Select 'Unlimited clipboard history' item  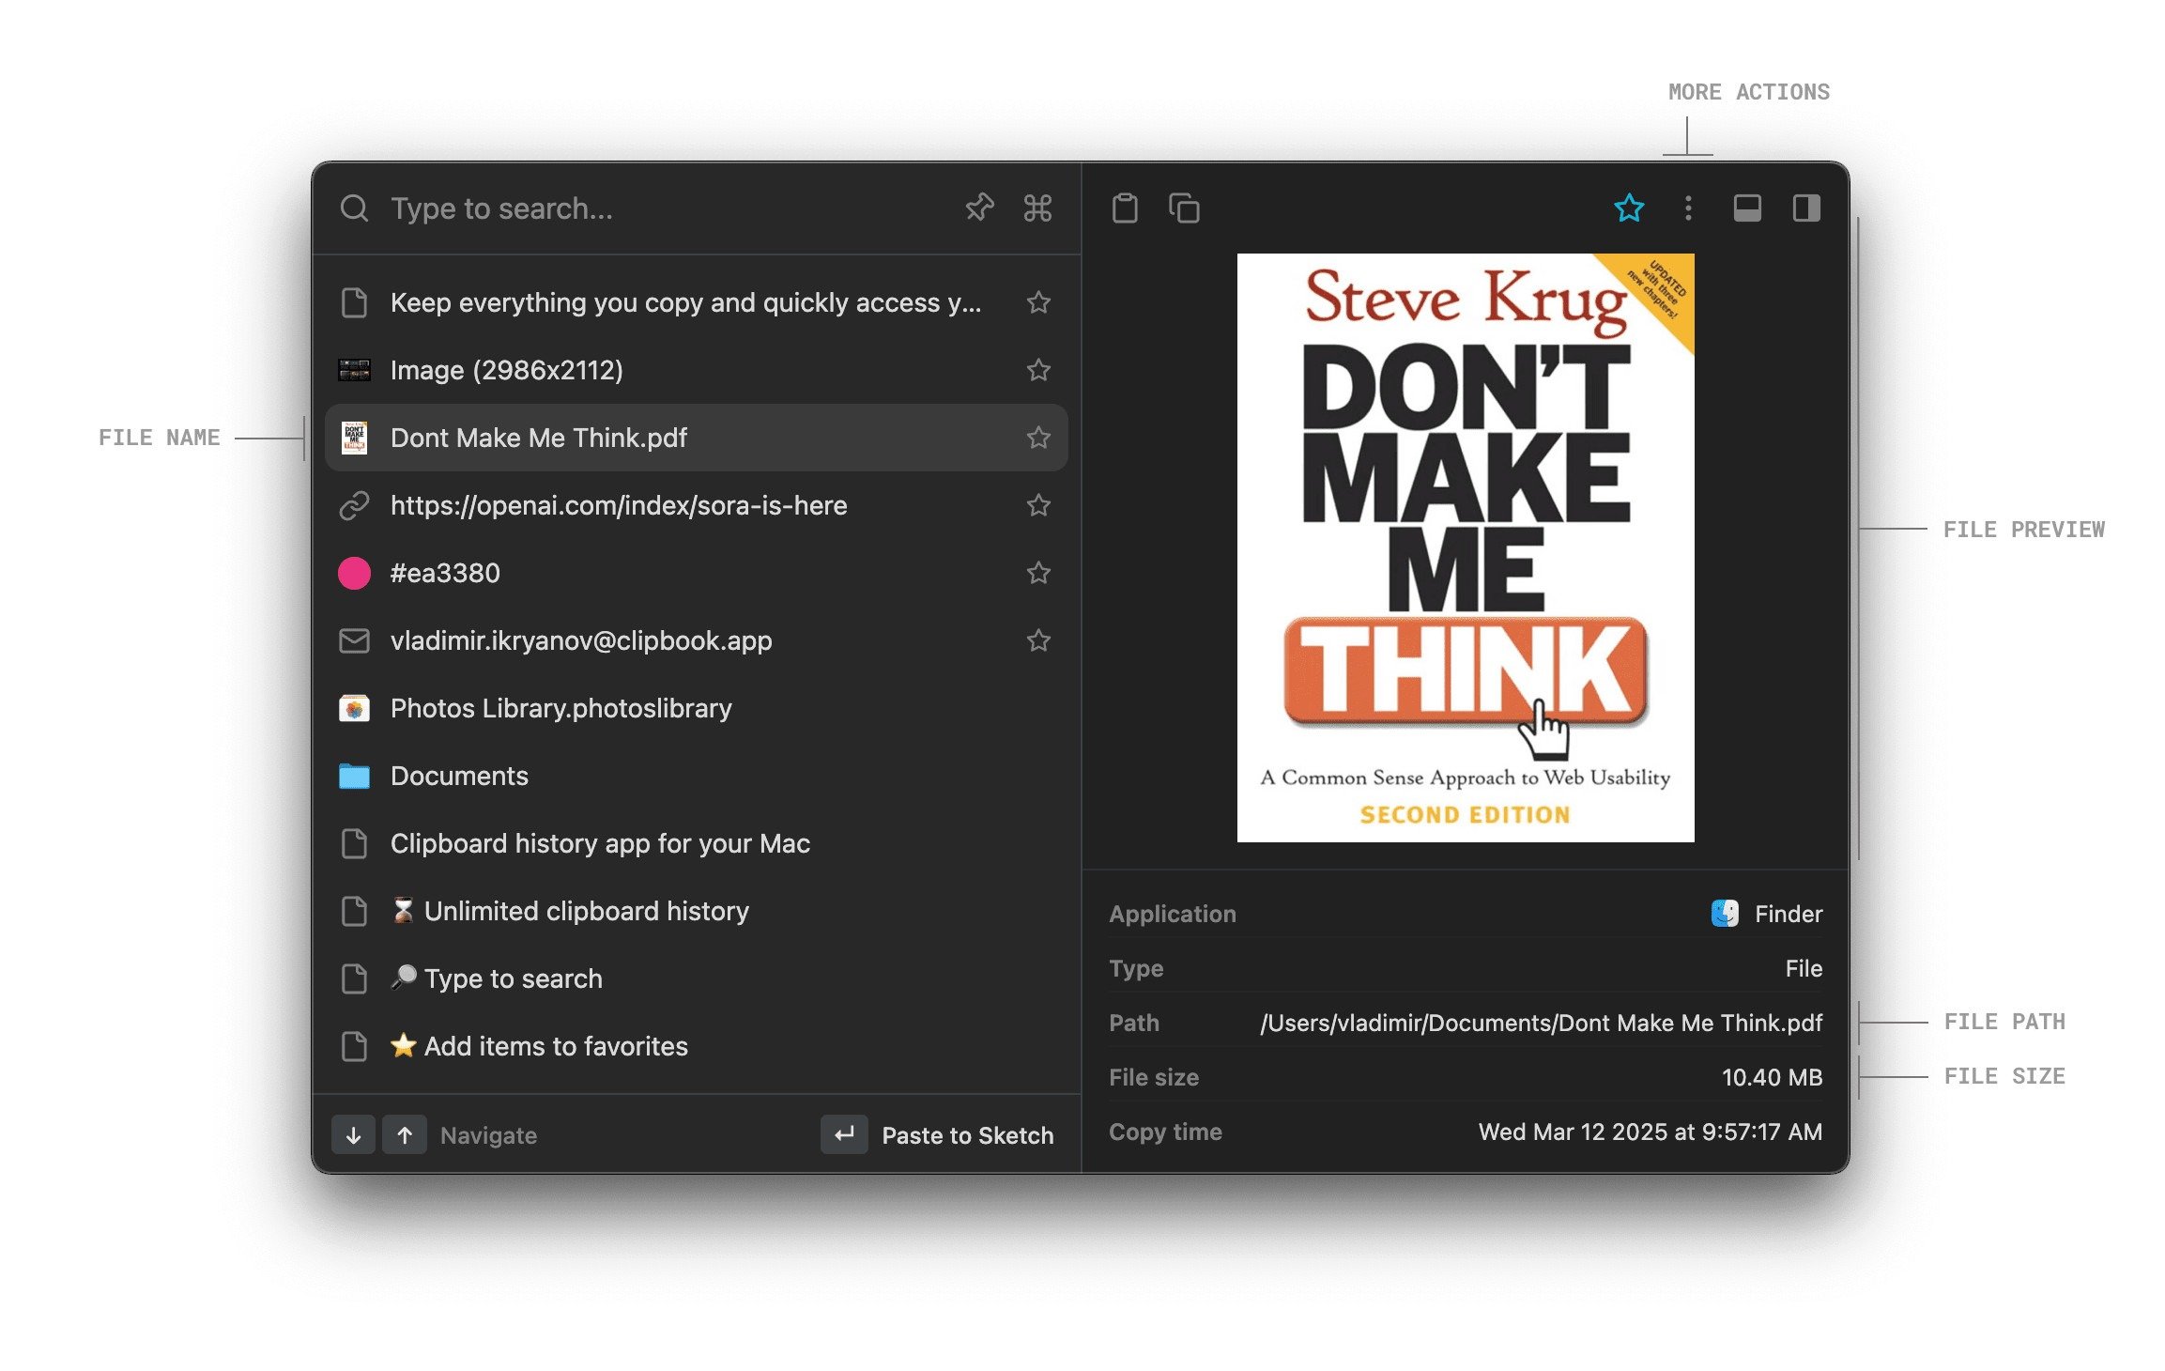coord(696,911)
